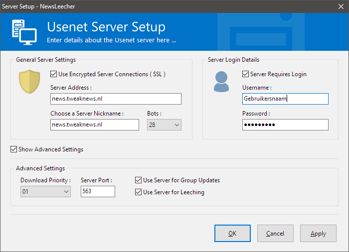This screenshot has height=252, width=349.
Task: Click the Advanced Settings group label
Action: 40,168
